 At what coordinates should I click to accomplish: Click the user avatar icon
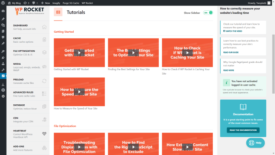pos(269,3)
